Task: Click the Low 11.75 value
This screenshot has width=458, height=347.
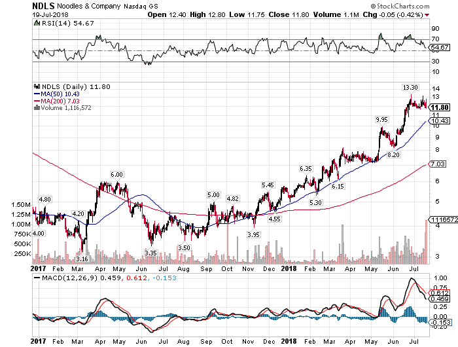Action: tap(247, 14)
